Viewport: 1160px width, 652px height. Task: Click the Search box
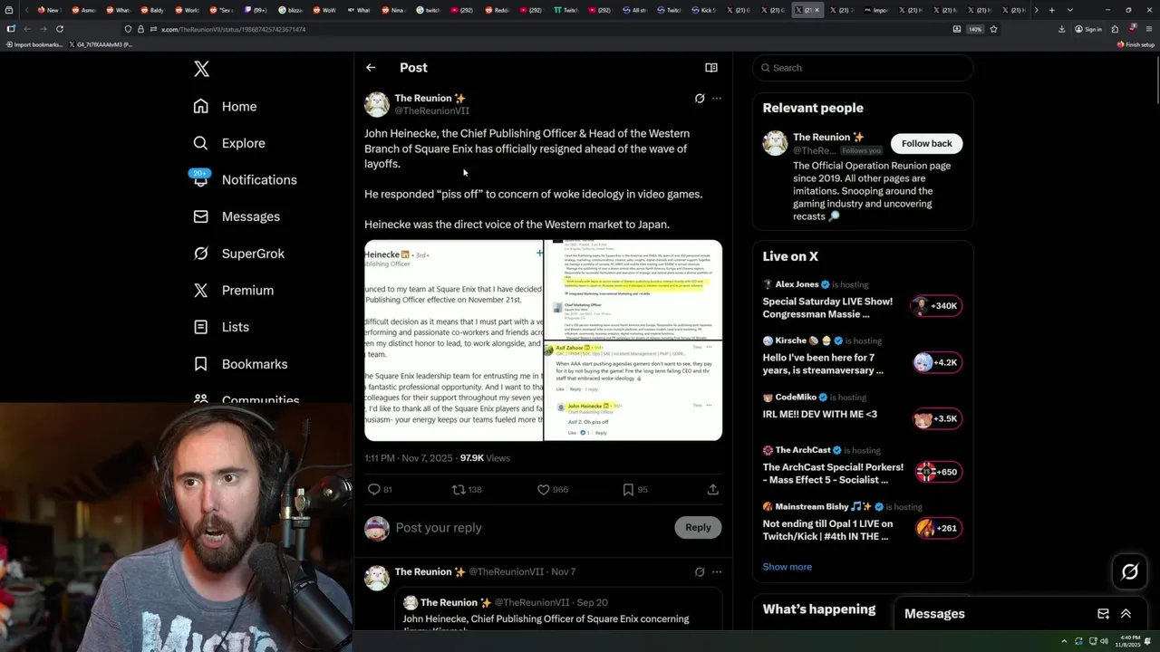click(x=863, y=68)
